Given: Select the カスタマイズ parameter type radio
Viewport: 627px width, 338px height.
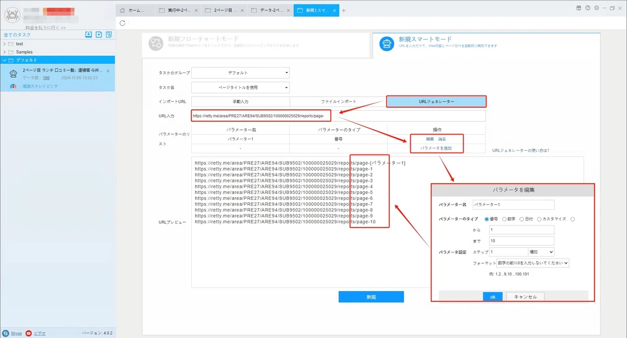Looking at the screenshot, I should click(x=539, y=219).
